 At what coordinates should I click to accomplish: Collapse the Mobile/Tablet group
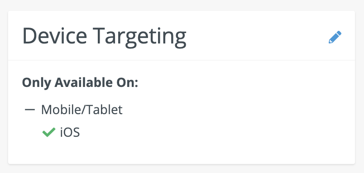30,110
